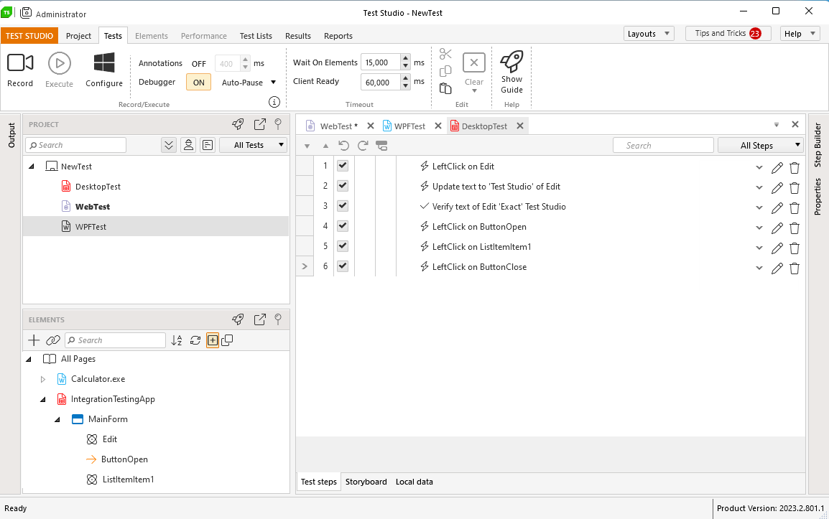The height and width of the screenshot is (519, 829).
Task: Click the rocket icon in Elements panel header
Action: 238,319
